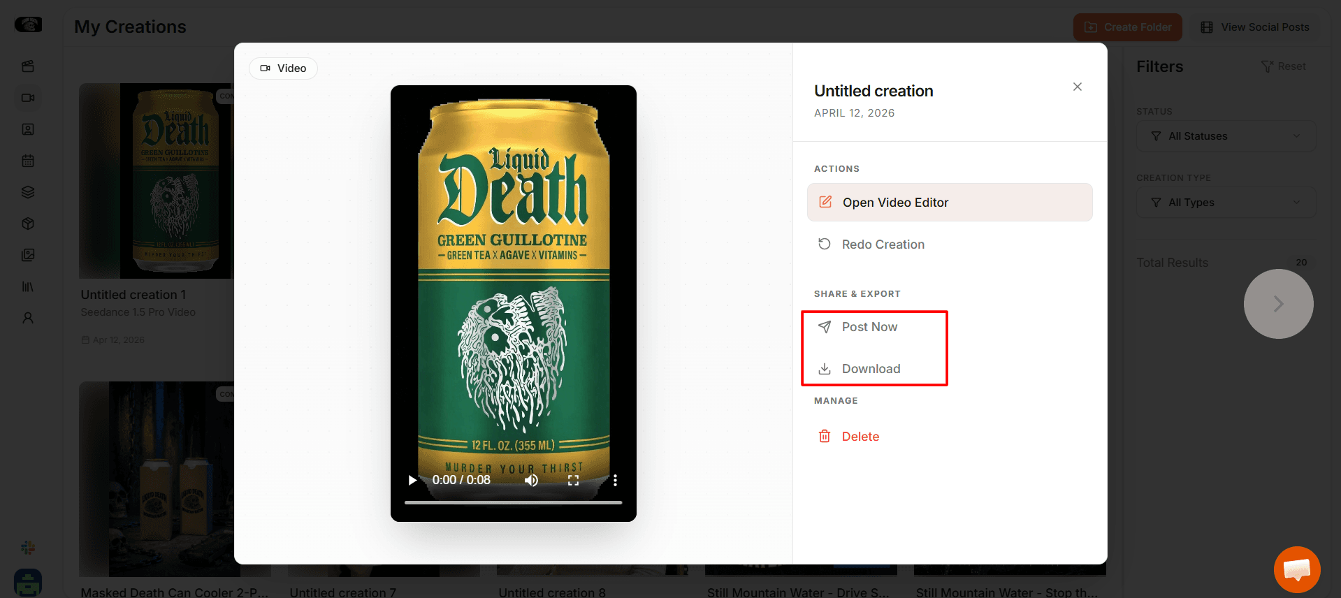Click the Create Folder icon
The image size is (1341, 598).
pyautogui.click(x=1091, y=27)
